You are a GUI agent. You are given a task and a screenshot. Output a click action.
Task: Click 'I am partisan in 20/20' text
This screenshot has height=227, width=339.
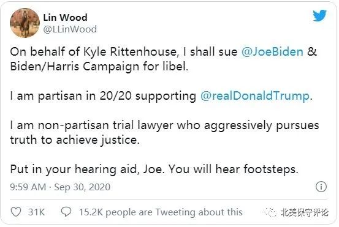[70, 96]
